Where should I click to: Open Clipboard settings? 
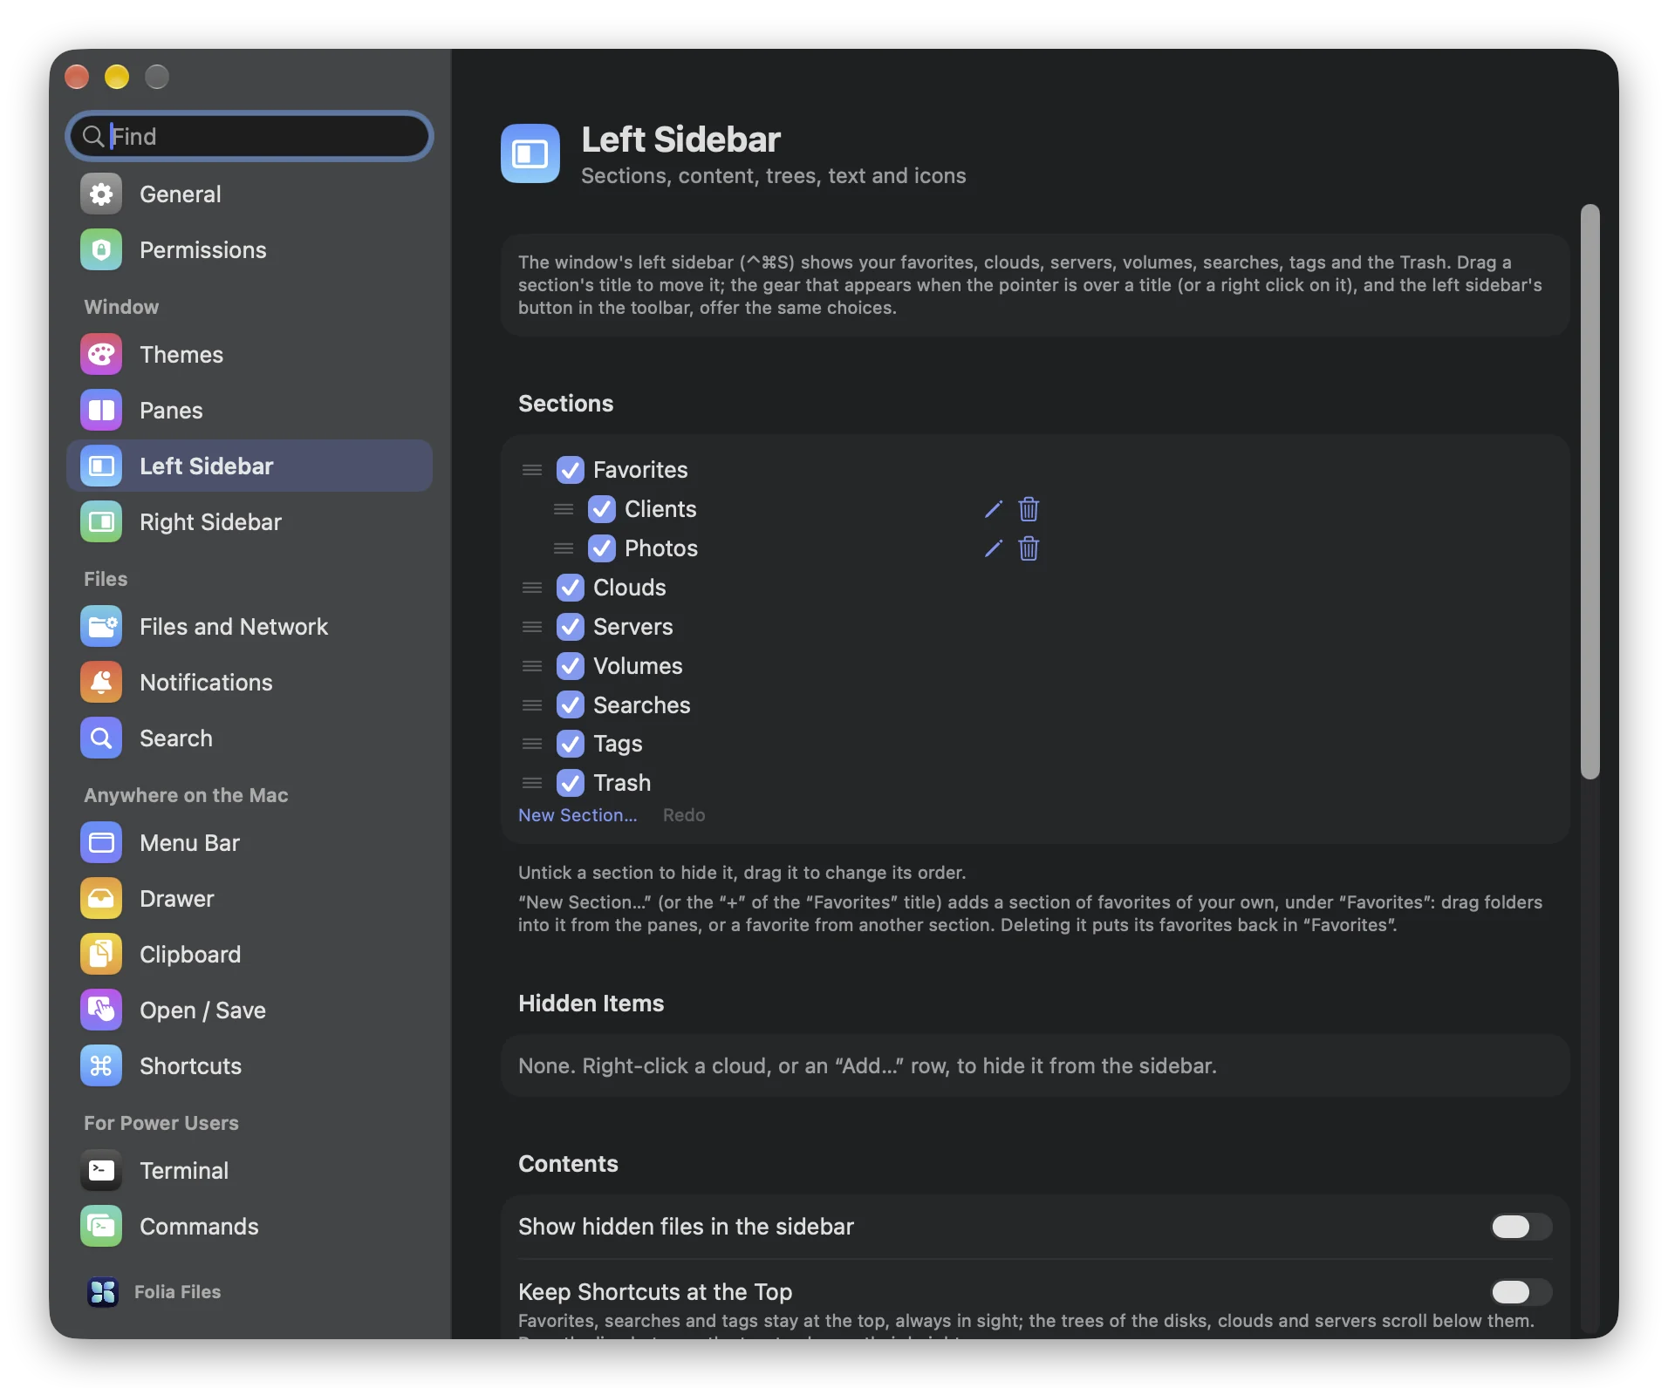pos(249,955)
